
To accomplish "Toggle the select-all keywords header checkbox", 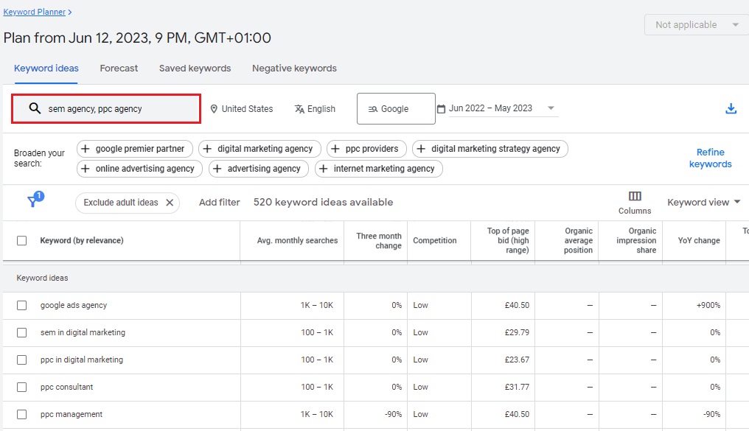I will pos(22,241).
